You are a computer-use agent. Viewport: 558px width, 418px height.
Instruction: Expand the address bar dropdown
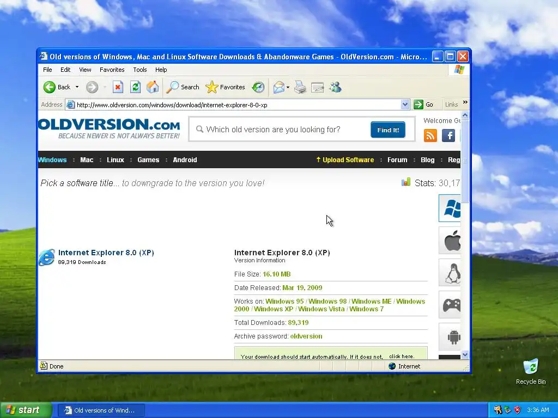click(x=405, y=104)
